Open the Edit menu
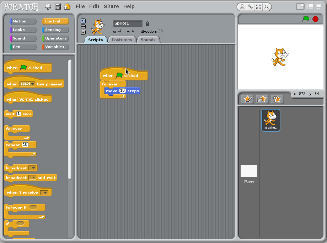 coord(94,6)
